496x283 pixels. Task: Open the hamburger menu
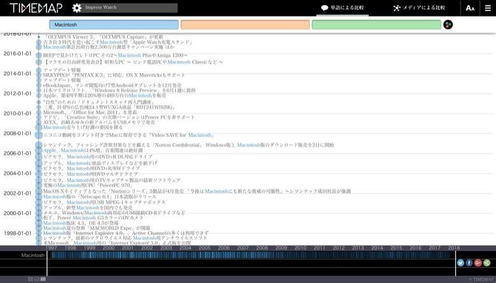[488, 8]
